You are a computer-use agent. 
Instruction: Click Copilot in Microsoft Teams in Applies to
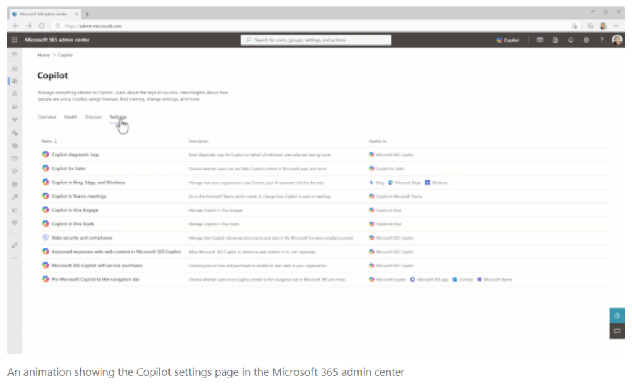pos(396,196)
